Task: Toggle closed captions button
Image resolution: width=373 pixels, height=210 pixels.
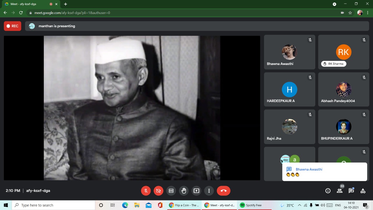Action: (171, 191)
